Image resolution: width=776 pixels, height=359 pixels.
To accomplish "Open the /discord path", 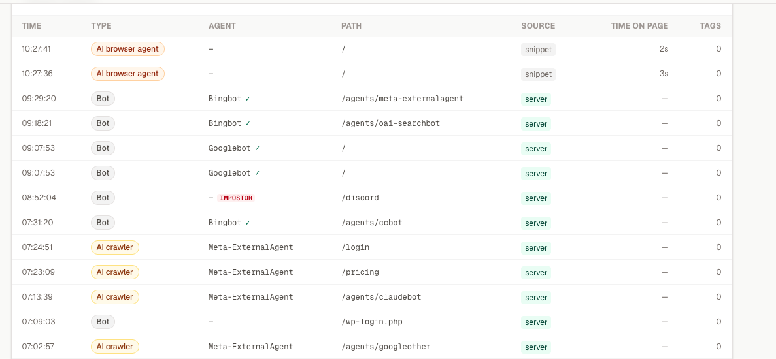I will point(360,198).
